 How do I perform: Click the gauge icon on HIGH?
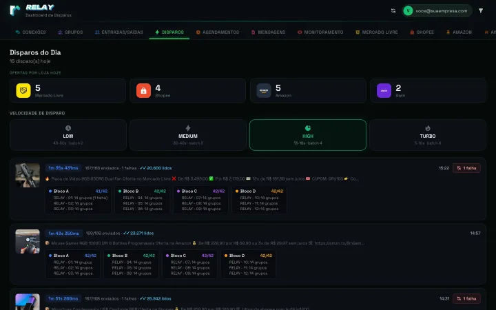pos(308,128)
